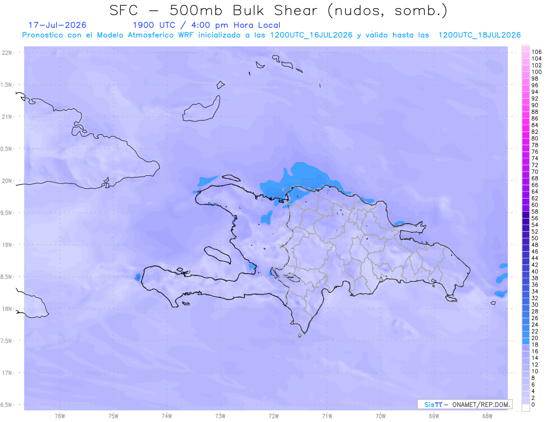Viewport: 547px width, 422px height.
Task: Click the longitude label '70W'
Action: [381, 416]
